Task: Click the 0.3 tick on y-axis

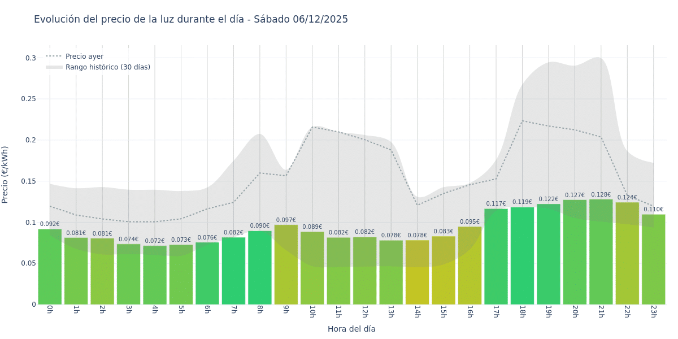Action: (x=32, y=58)
